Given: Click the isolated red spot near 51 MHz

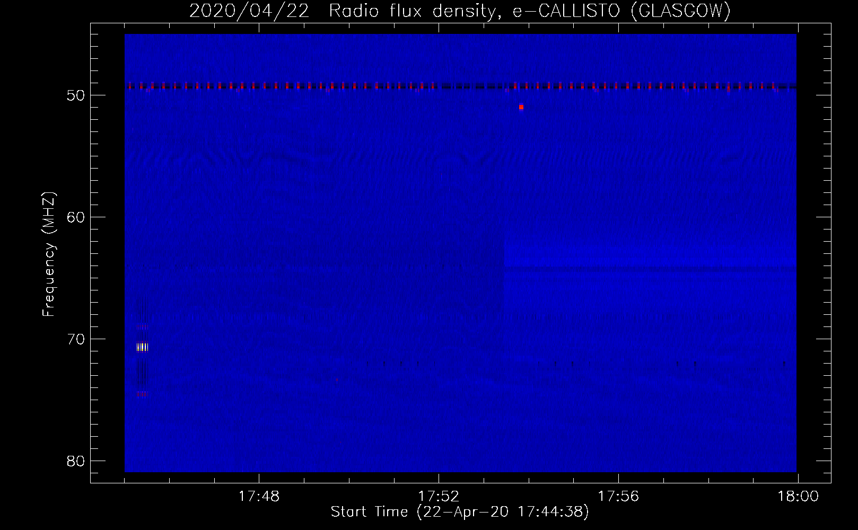Looking at the screenshot, I should (521, 107).
